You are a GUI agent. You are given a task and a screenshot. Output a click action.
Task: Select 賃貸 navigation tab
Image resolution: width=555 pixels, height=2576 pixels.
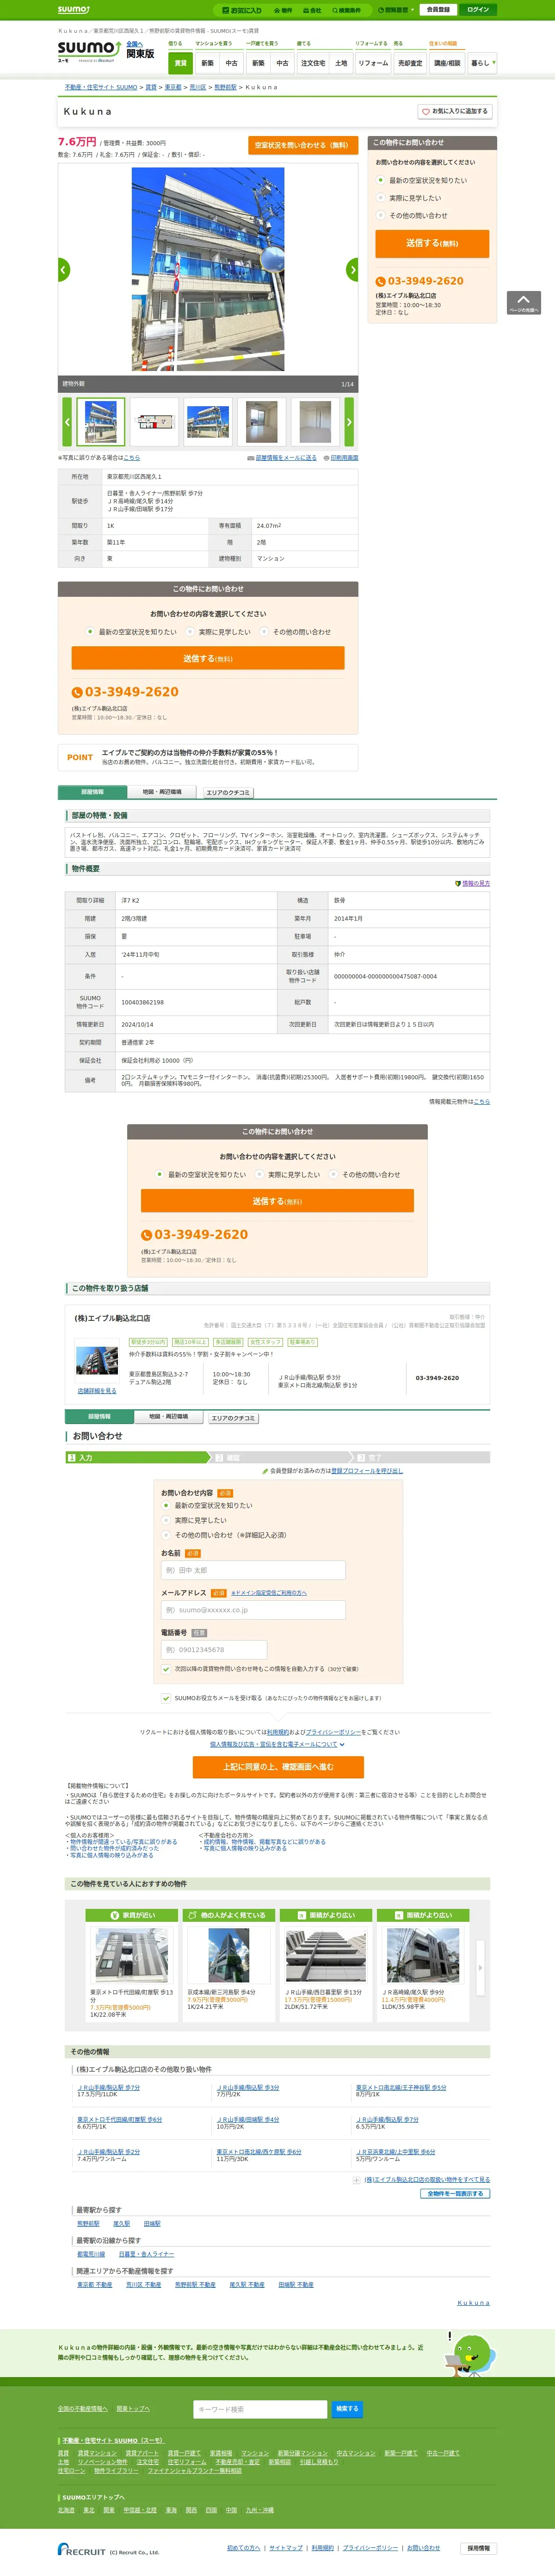[180, 63]
